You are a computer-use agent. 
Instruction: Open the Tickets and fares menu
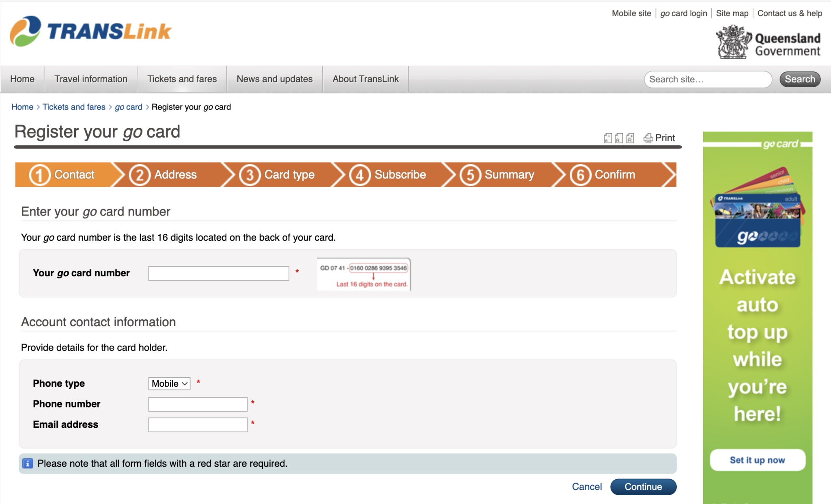click(182, 79)
